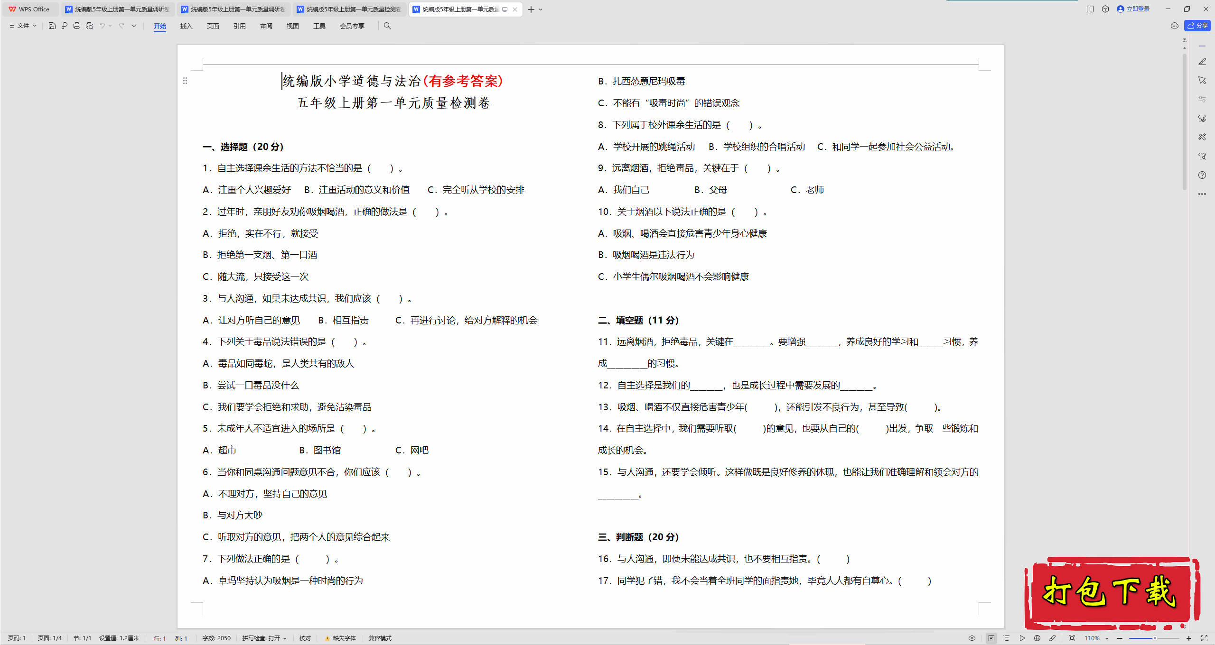The image size is (1215, 645).
Task: Select the cursor select tool in right sidebar
Action: (1202, 81)
